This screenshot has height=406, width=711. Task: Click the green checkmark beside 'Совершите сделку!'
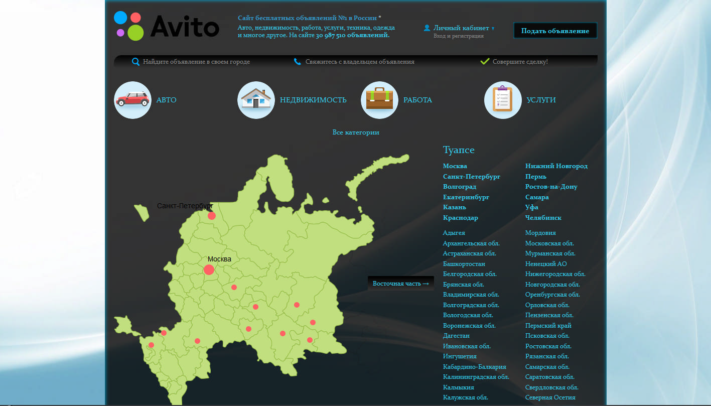point(484,61)
